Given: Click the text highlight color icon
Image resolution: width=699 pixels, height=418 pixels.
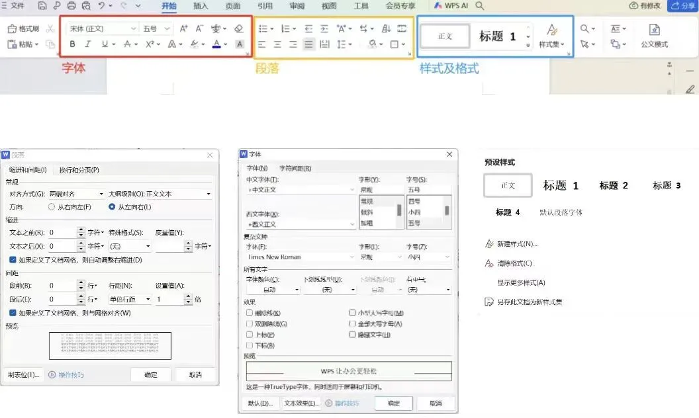Looking at the screenshot, I should click(195, 44).
